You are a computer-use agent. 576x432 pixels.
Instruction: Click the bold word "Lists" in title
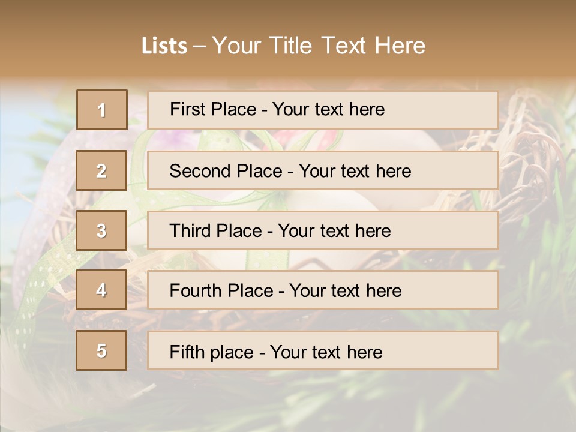[164, 46]
